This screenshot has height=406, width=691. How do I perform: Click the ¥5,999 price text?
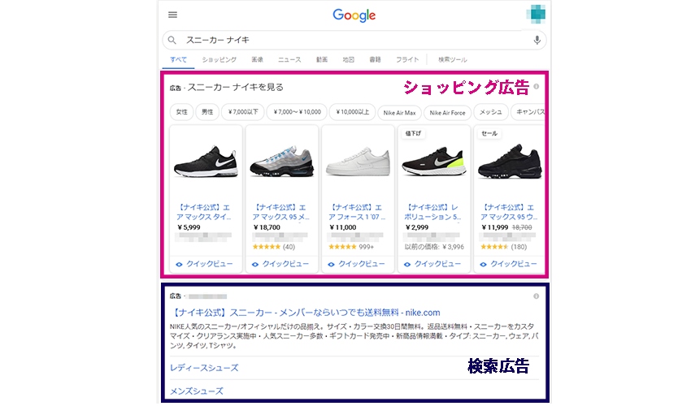point(189,227)
